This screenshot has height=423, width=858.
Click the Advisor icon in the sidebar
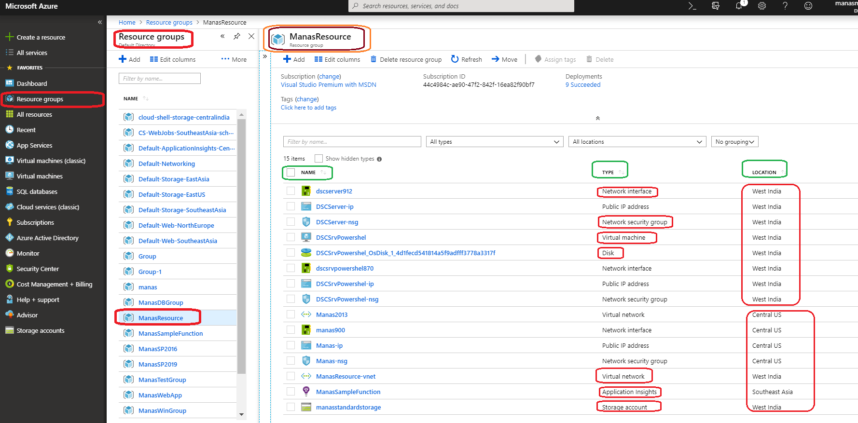9,314
